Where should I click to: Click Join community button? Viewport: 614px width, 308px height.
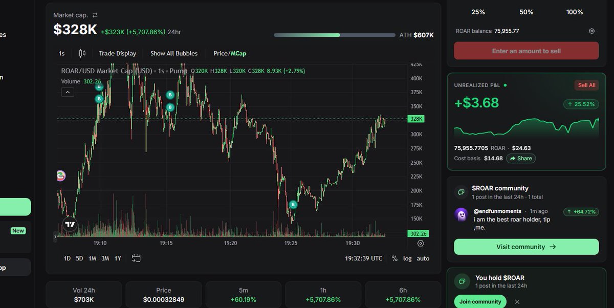click(480, 302)
